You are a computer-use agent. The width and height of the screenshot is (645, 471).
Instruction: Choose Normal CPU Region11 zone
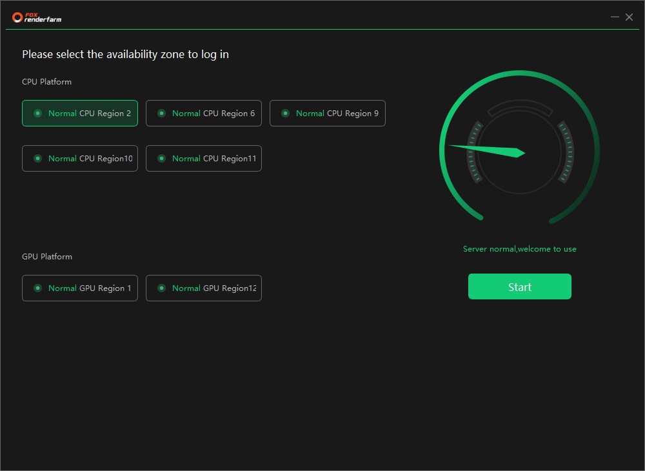pyautogui.click(x=204, y=158)
